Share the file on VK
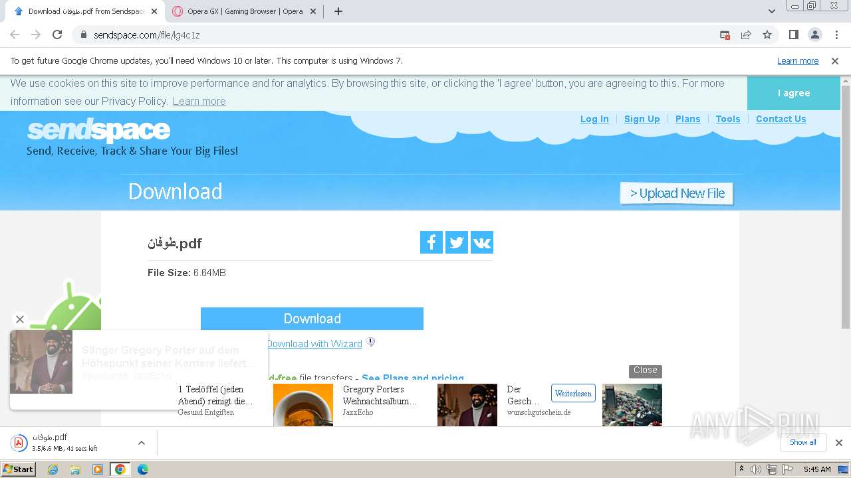 [x=482, y=242]
